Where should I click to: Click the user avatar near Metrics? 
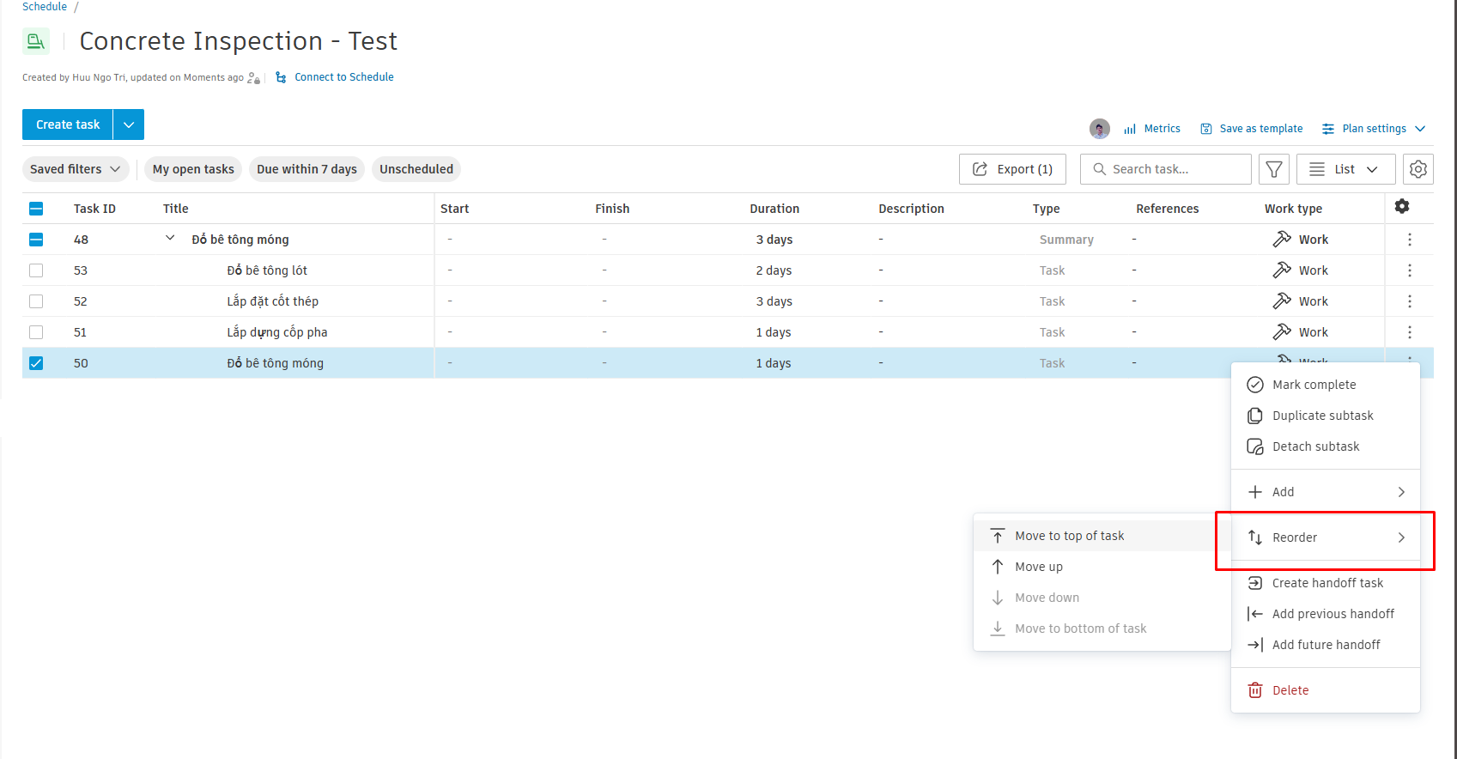[1100, 129]
